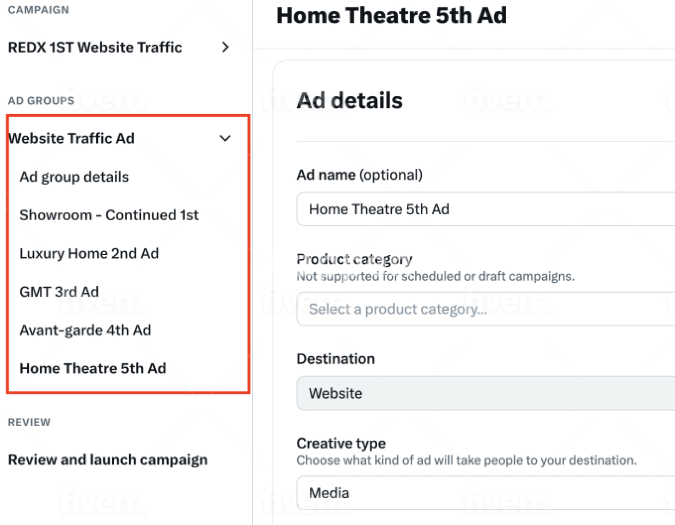Select Showroom - Continued 1st ad
Viewport: 675px width, 525px height.
coord(109,215)
